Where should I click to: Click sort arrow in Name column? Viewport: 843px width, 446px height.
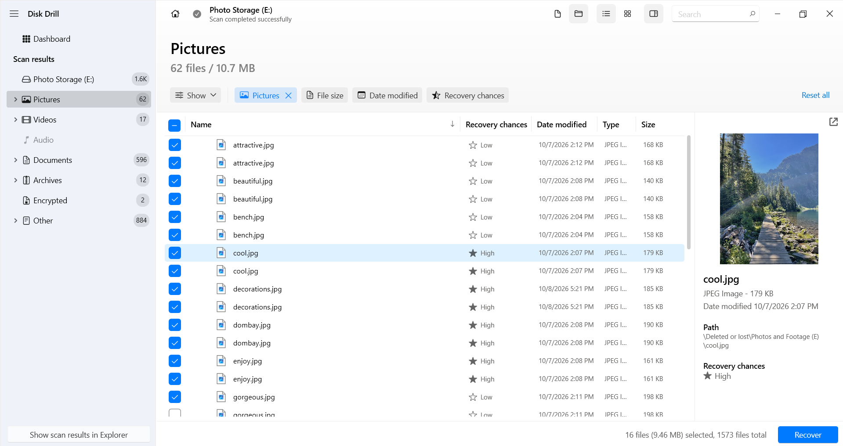coord(452,124)
